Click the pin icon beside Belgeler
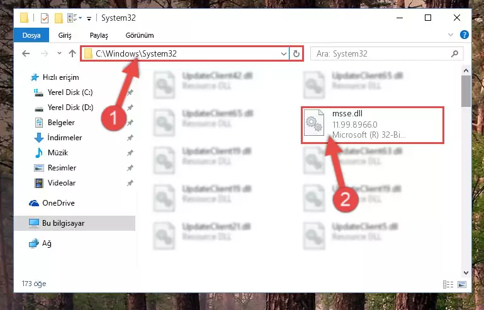The image size is (484, 310). [130, 123]
